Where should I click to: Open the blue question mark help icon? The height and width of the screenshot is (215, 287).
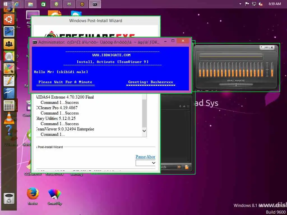pos(9,130)
